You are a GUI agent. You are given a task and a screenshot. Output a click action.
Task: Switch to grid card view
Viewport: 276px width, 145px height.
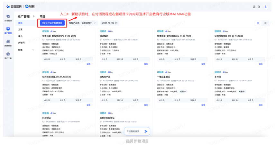tap(258, 23)
